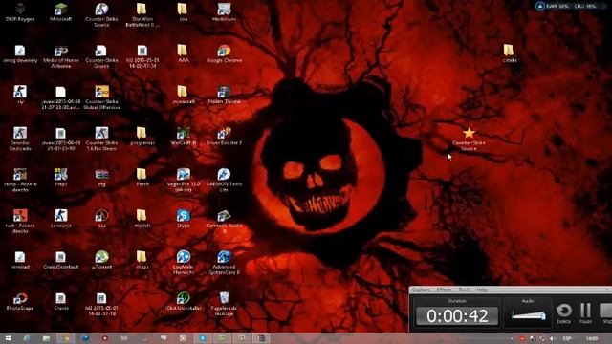Launch Google Chrome from the desktop

tap(224, 54)
